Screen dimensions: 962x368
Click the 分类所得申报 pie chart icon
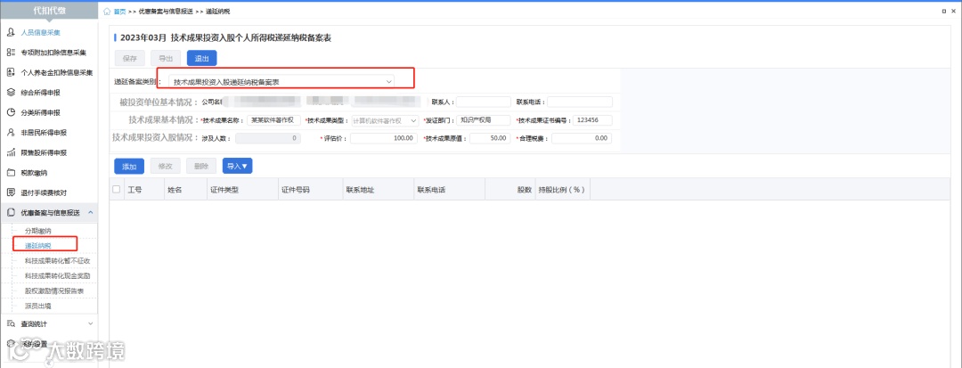click(11, 112)
